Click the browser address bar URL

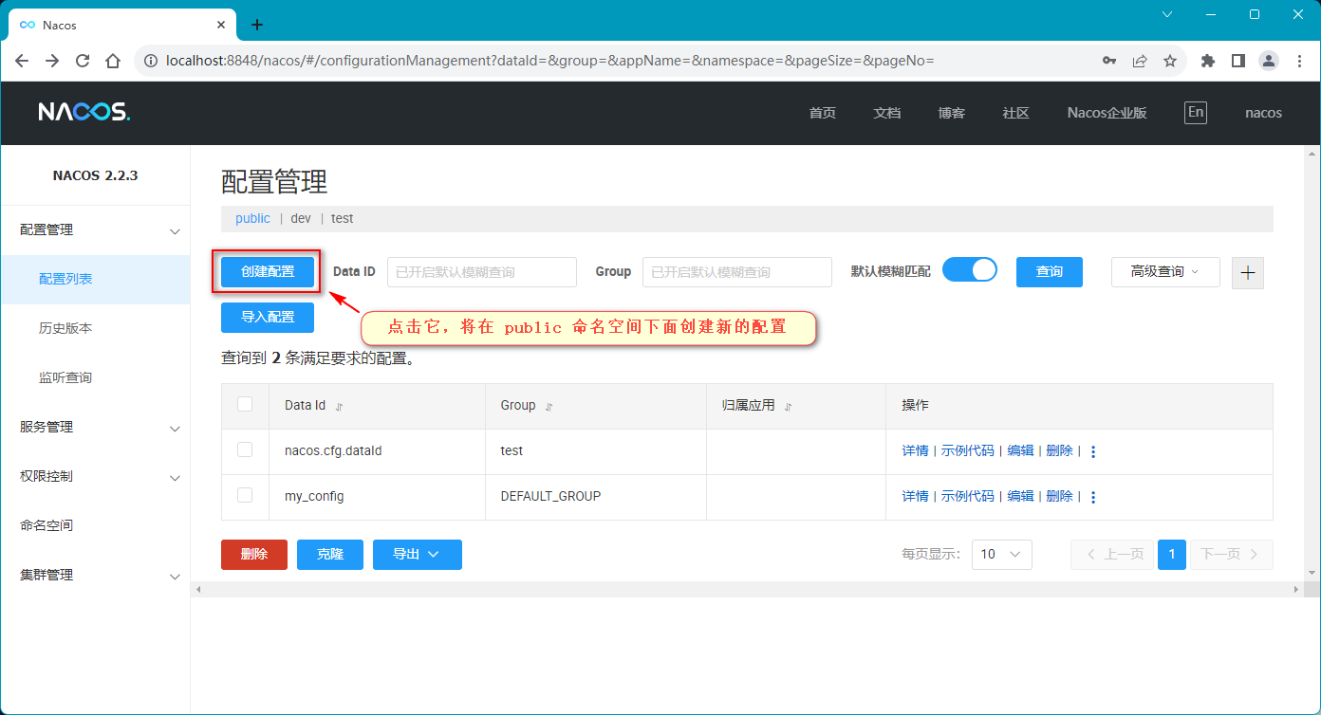(550, 61)
